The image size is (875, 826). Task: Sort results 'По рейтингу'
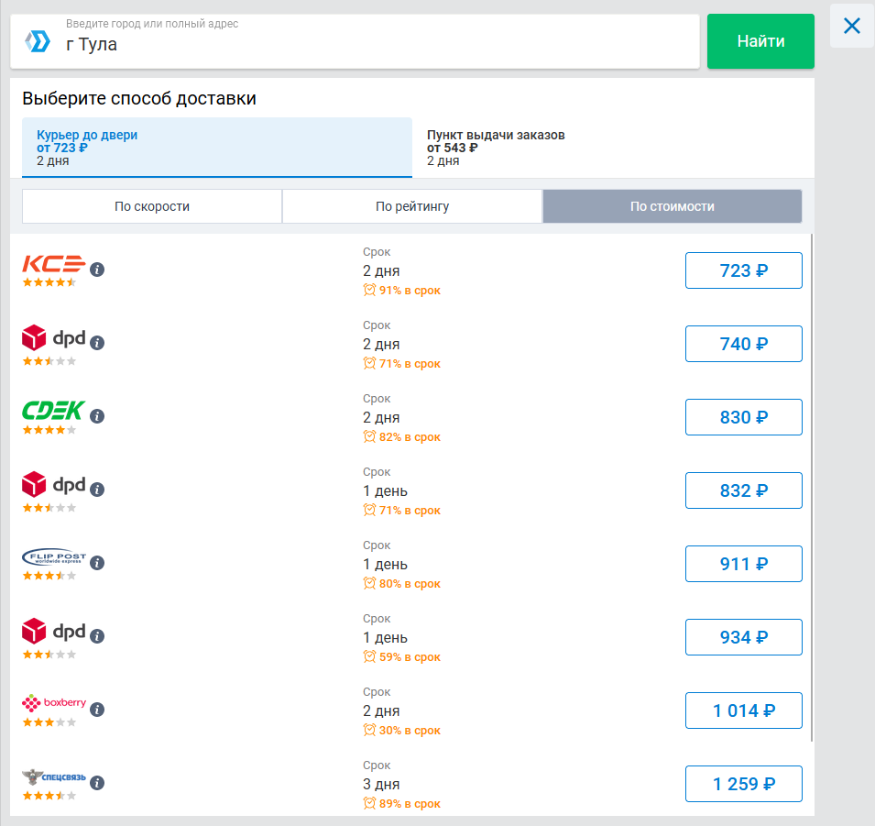click(412, 206)
